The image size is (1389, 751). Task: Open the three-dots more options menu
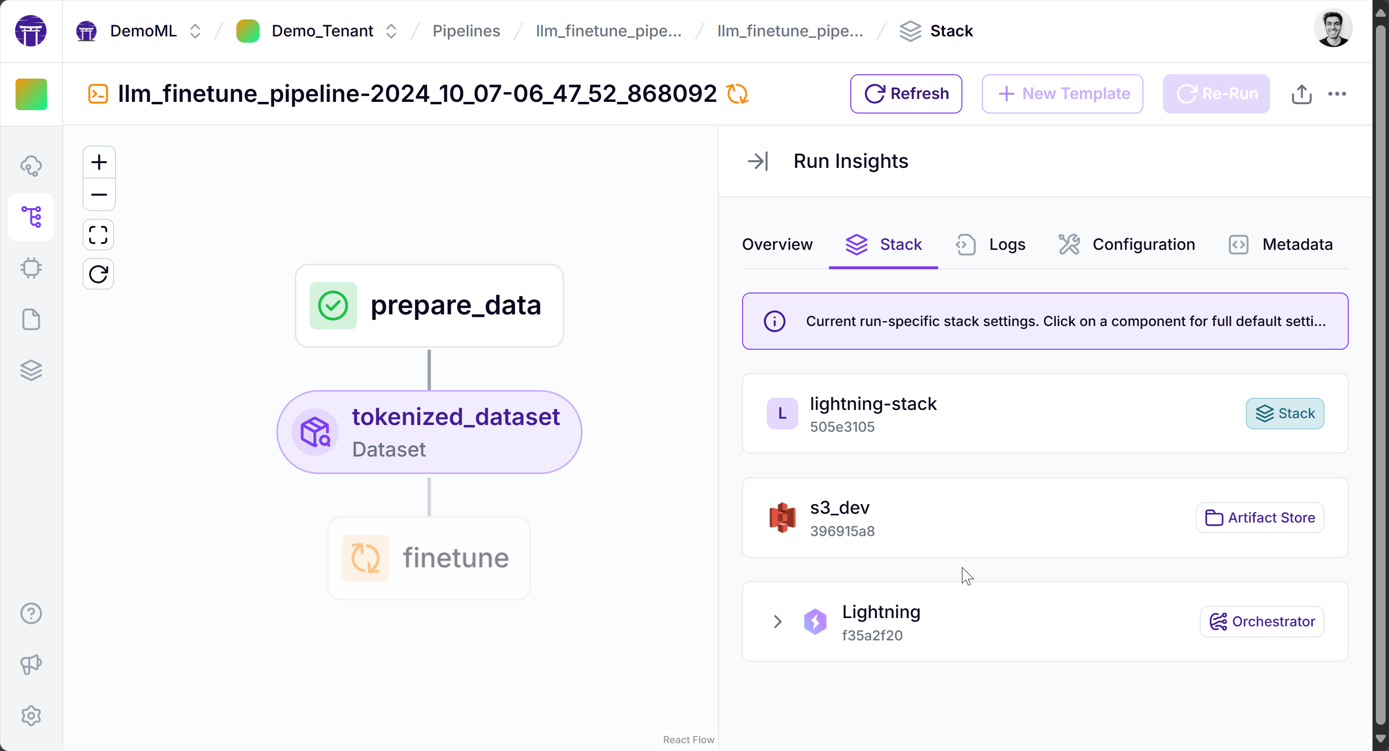(x=1337, y=94)
